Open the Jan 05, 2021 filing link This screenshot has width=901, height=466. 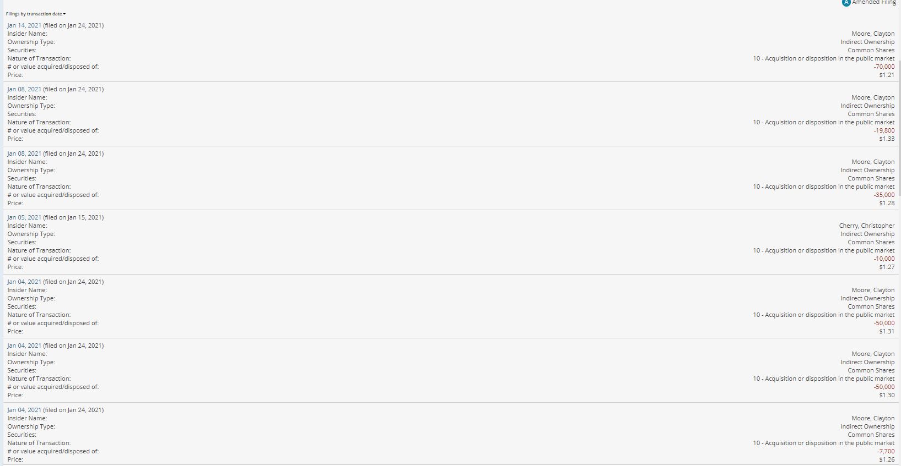click(24, 217)
